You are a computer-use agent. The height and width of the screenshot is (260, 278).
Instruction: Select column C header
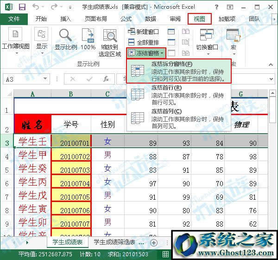pyautogui.click(x=107, y=94)
